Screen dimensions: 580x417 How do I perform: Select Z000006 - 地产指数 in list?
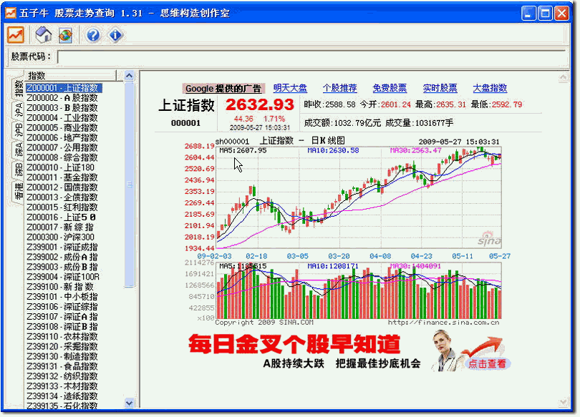[x=62, y=138]
